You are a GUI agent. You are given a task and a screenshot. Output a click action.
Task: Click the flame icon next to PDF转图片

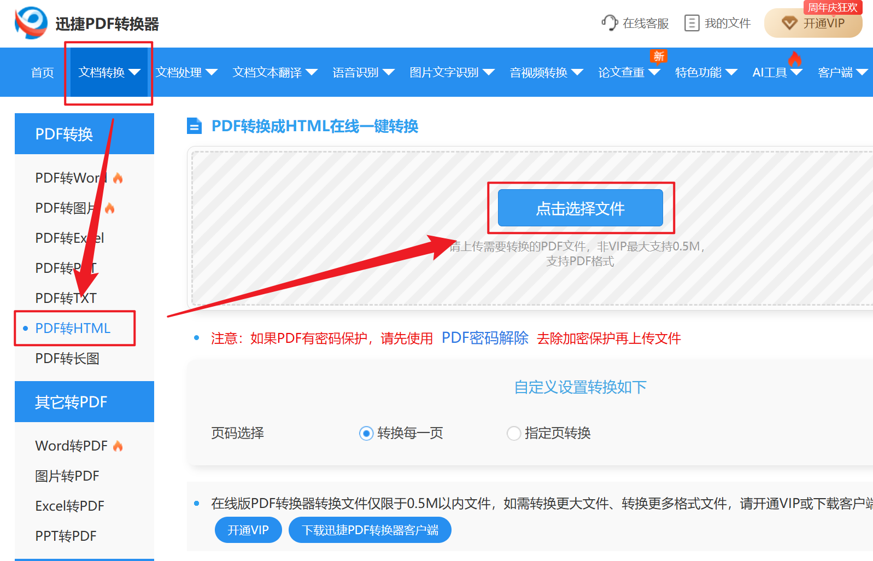(109, 208)
